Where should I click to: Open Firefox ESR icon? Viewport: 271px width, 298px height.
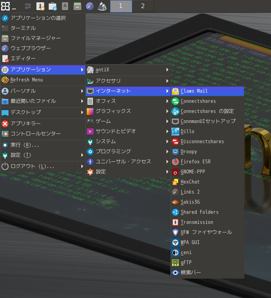pos(175,161)
